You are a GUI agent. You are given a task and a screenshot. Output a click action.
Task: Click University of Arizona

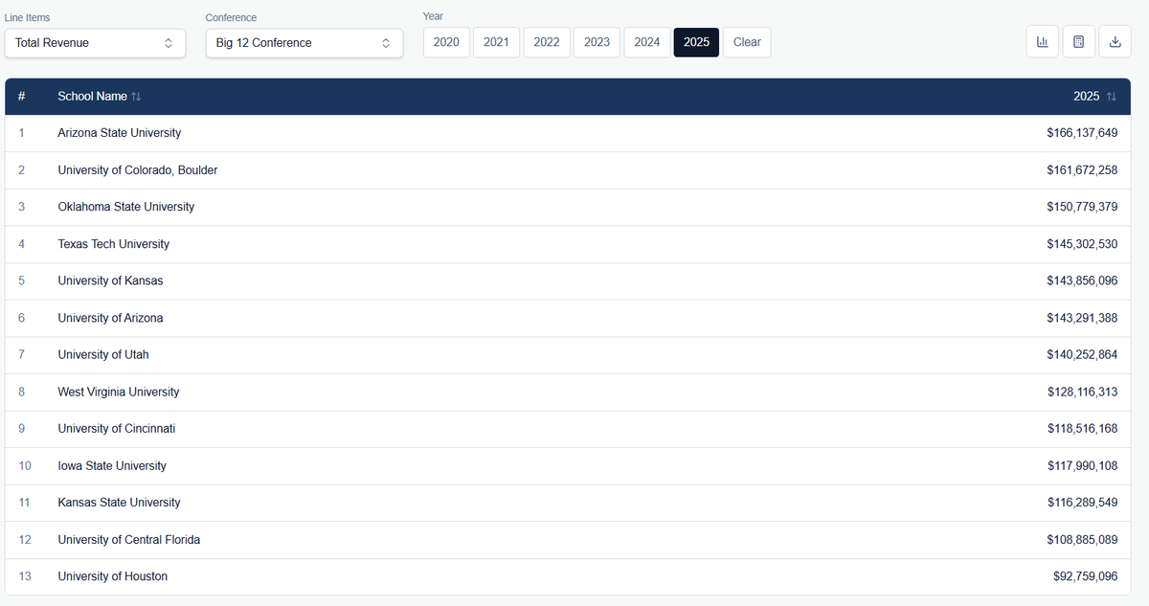coord(110,318)
